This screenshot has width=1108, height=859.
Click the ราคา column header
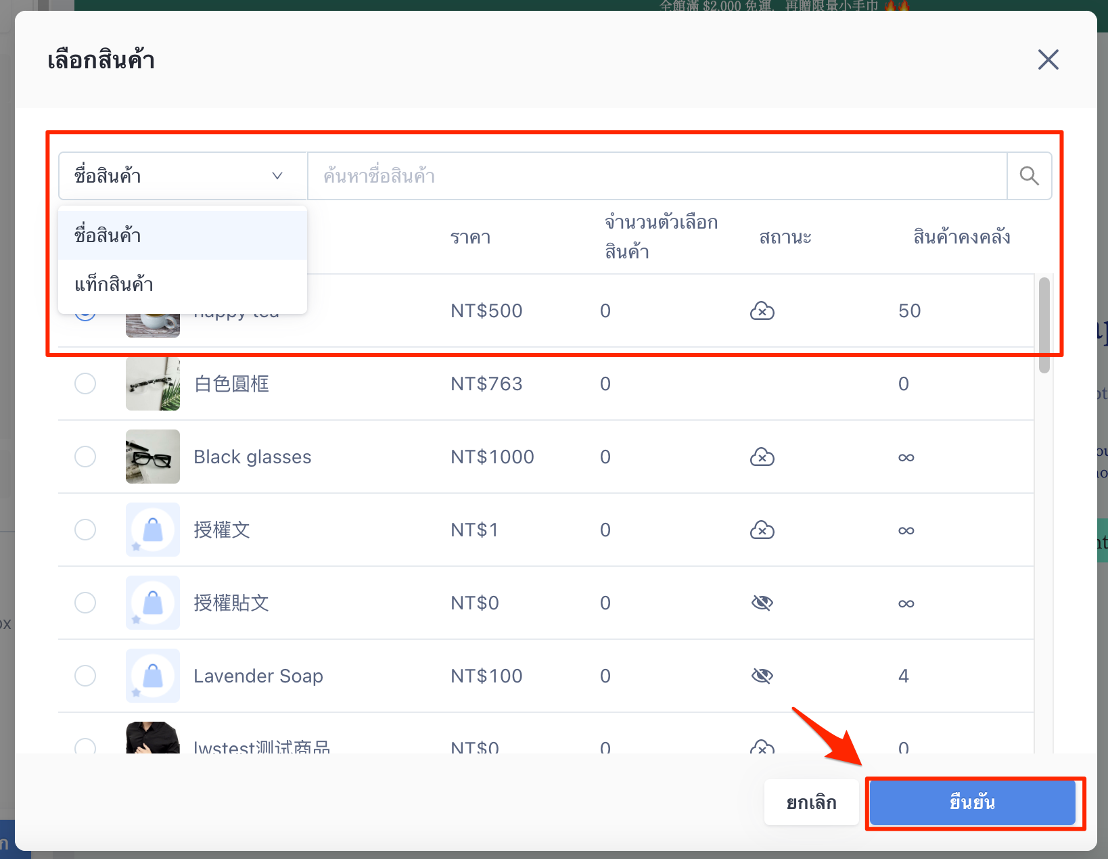(x=471, y=237)
